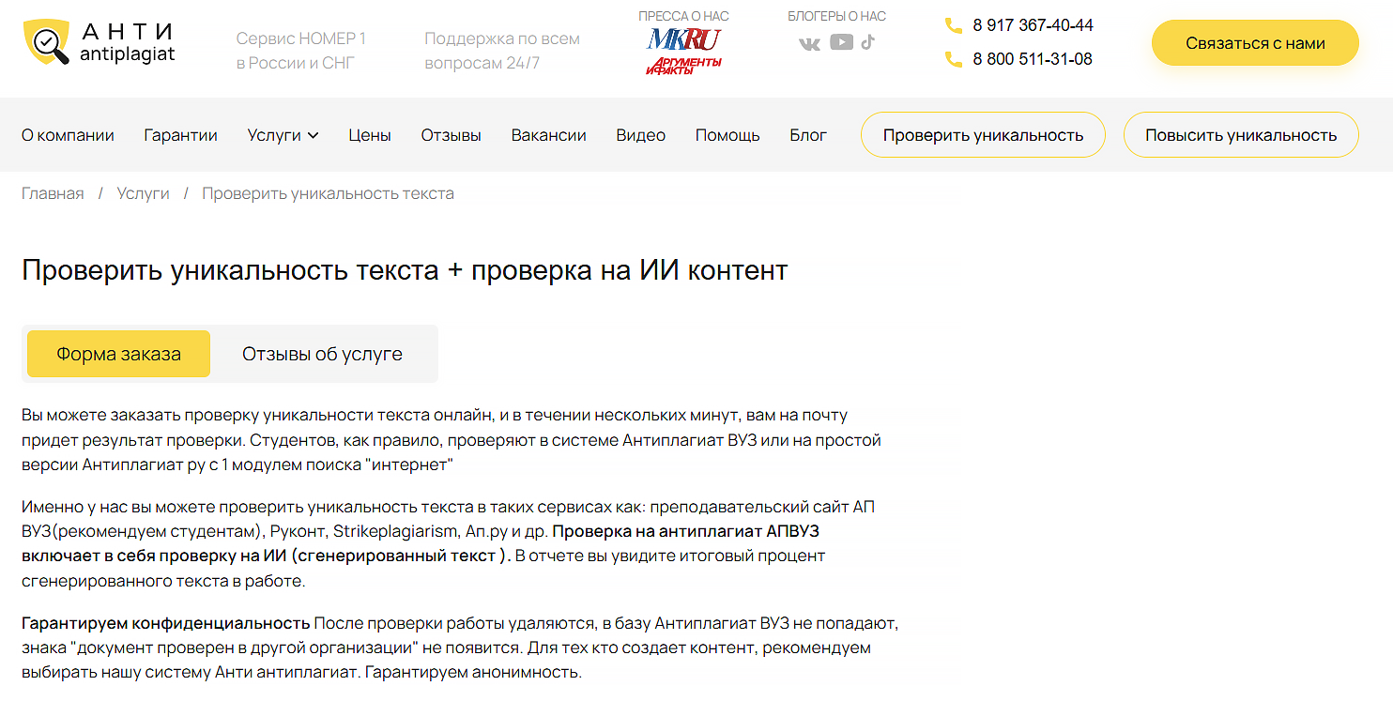Open the TikTok profile icon

pos(867,41)
